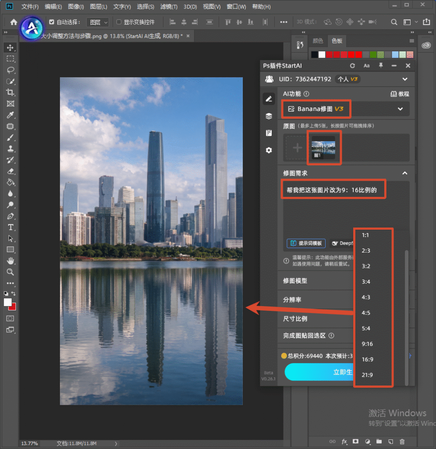This screenshot has height=449, width=436.
Task: Swap foreground and background colors
Action: 14,293
